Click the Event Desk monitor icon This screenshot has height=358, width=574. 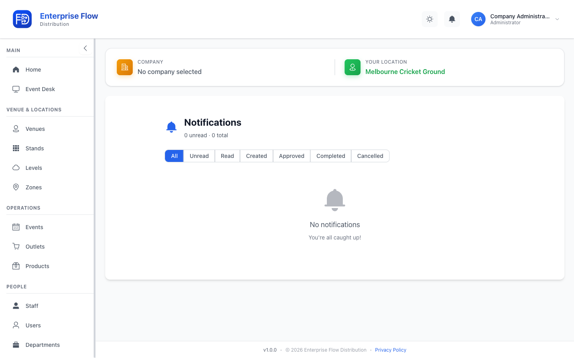[x=16, y=89]
